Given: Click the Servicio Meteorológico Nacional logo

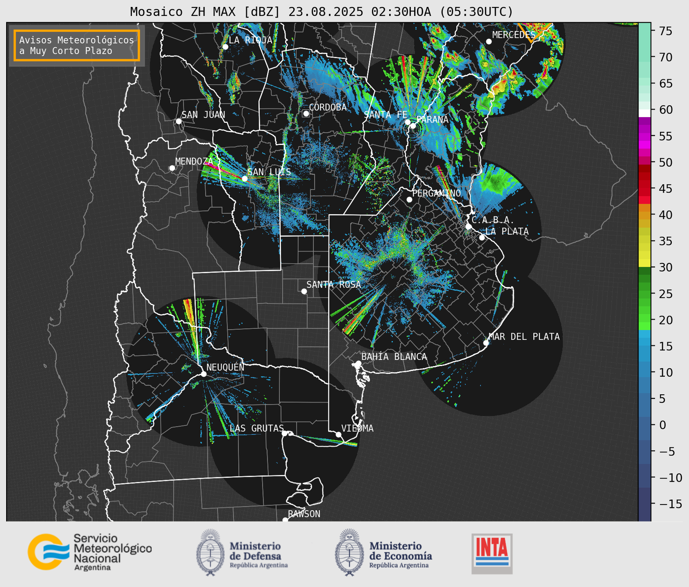Looking at the screenshot, I should pyautogui.click(x=90, y=552).
